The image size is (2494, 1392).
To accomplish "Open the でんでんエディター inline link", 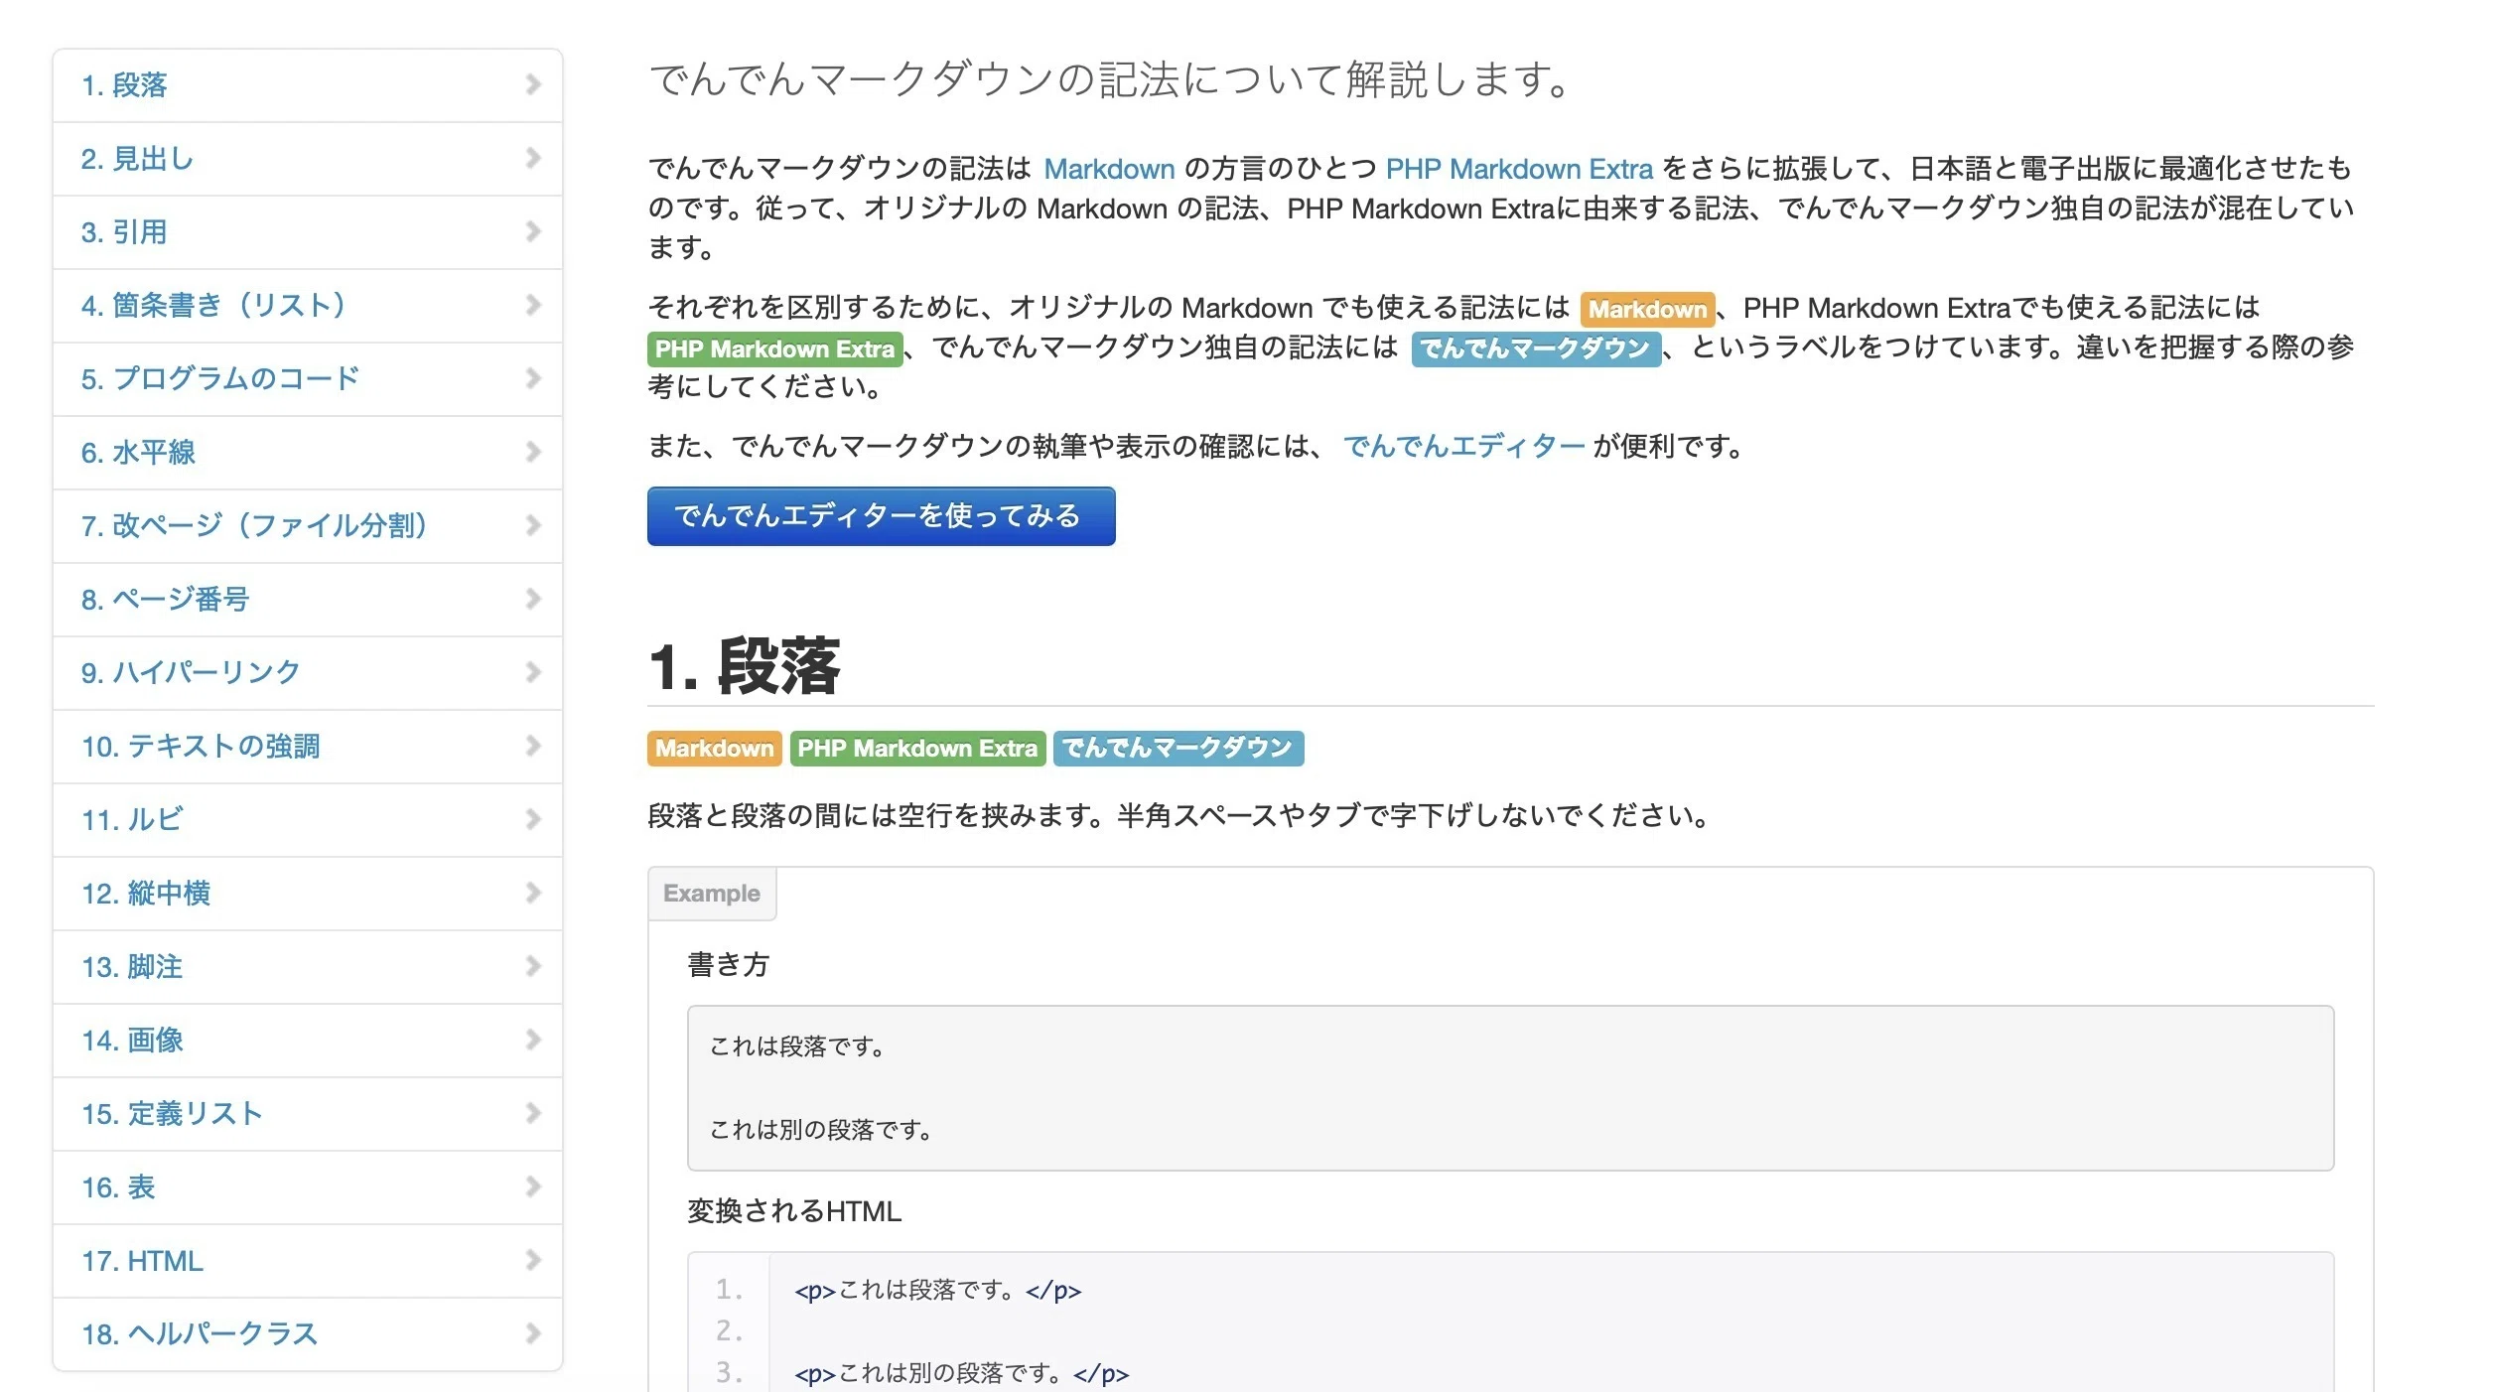I will (1463, 446).
